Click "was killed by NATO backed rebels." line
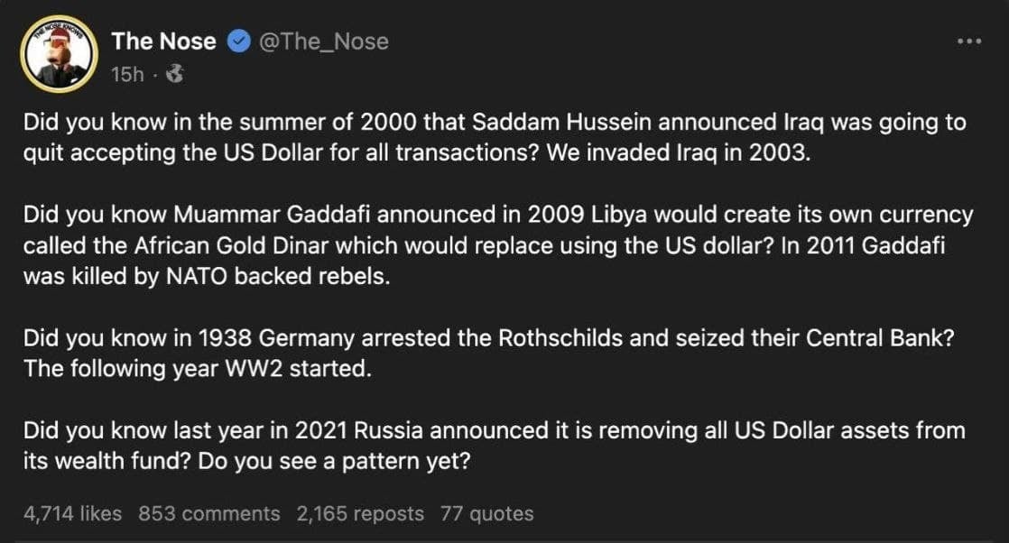 (208, 276)
